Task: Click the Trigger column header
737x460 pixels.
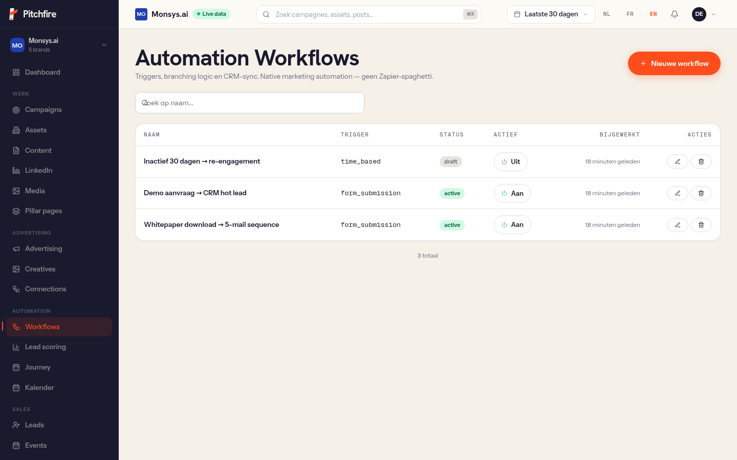Action: tap(355, 135)
